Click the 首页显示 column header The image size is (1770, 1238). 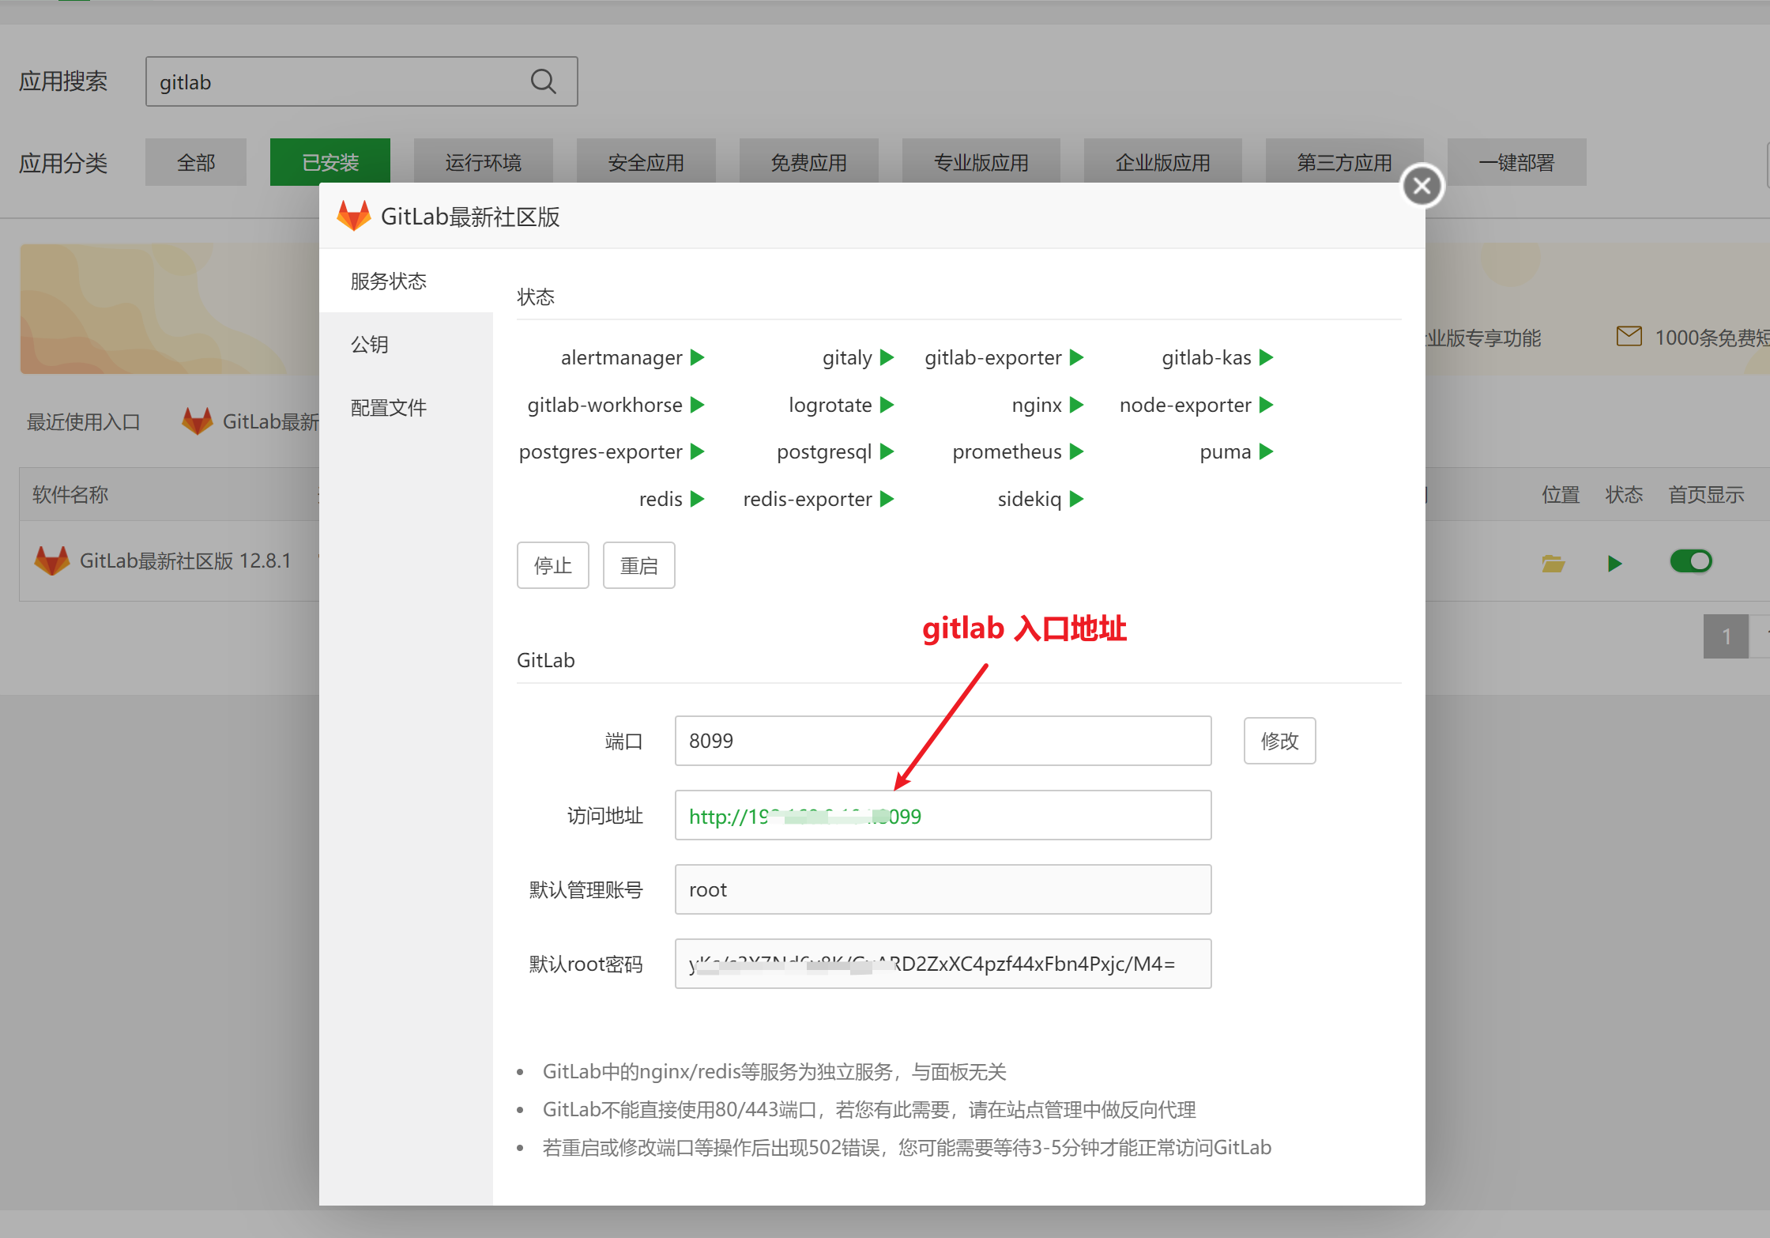coord(1706,495)
